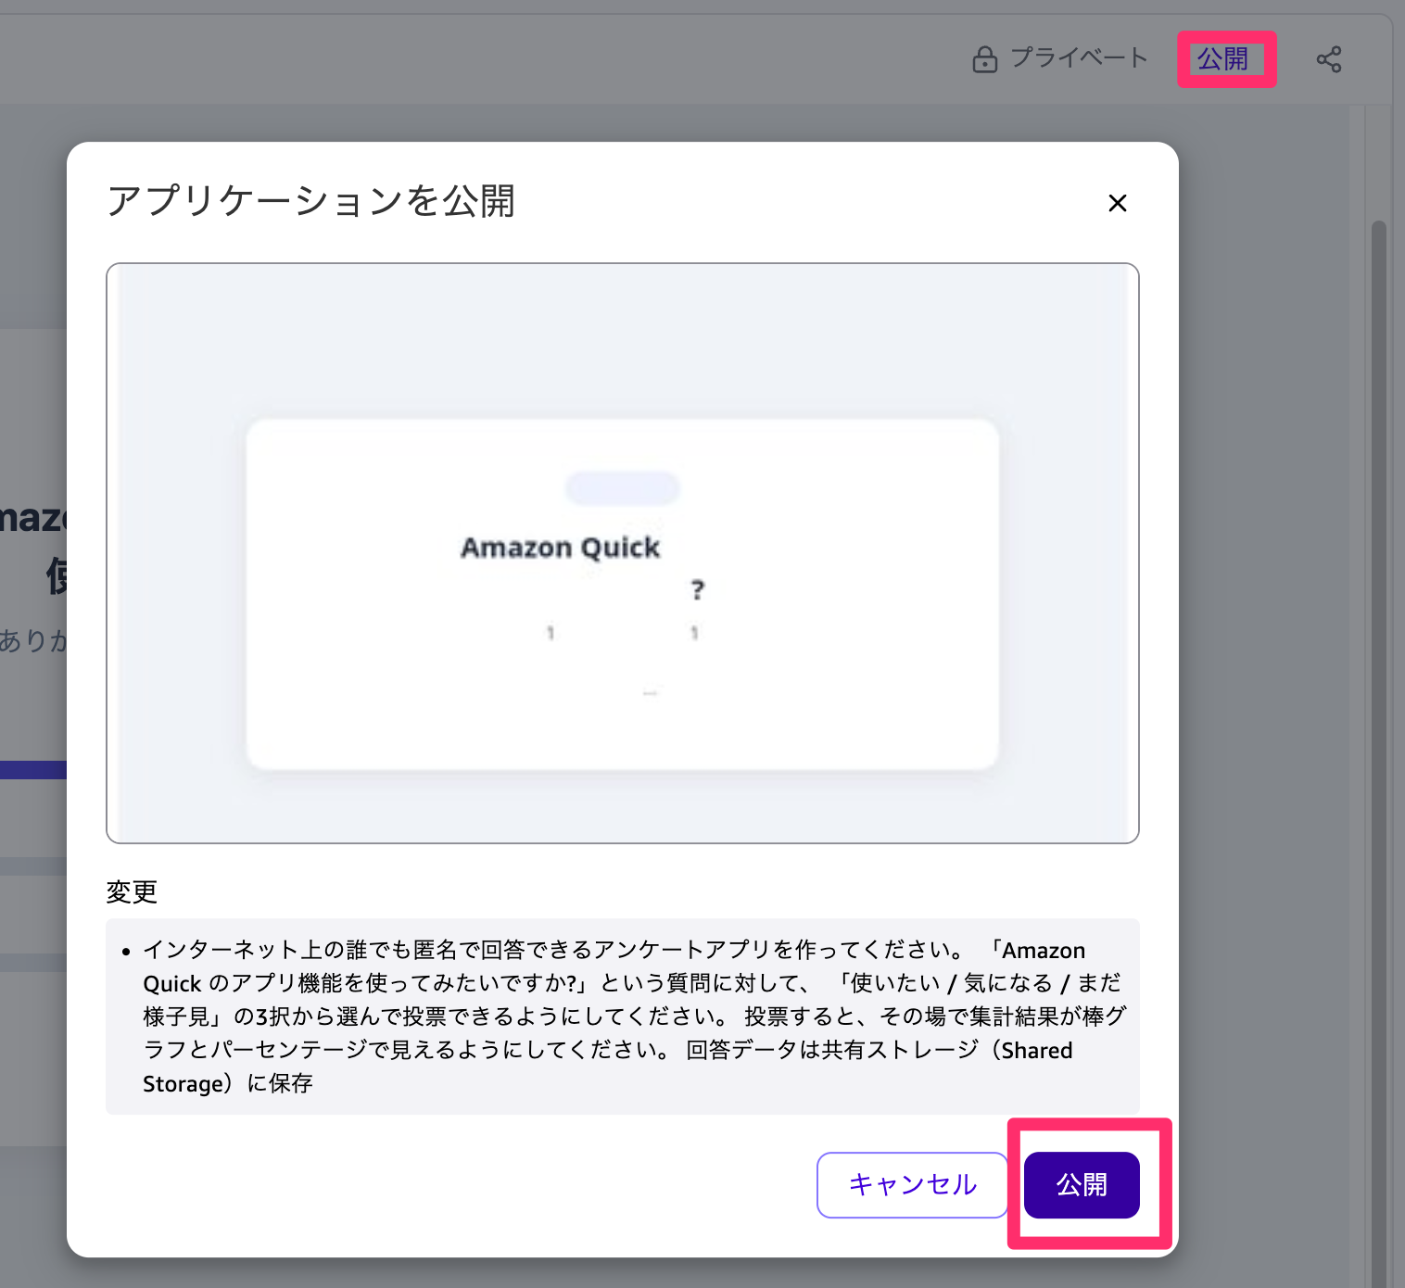Open the share icon in top bar
Viewport: 1405px width, 1288px height.
[1329, 59]
